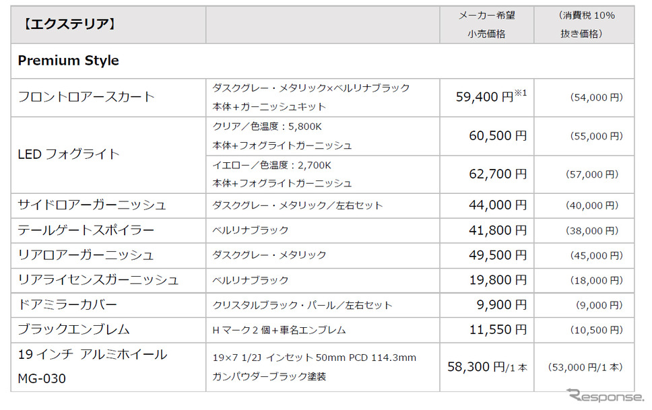Select the サイドロアーガーニッシュ row label

click(x=92, y=205)
